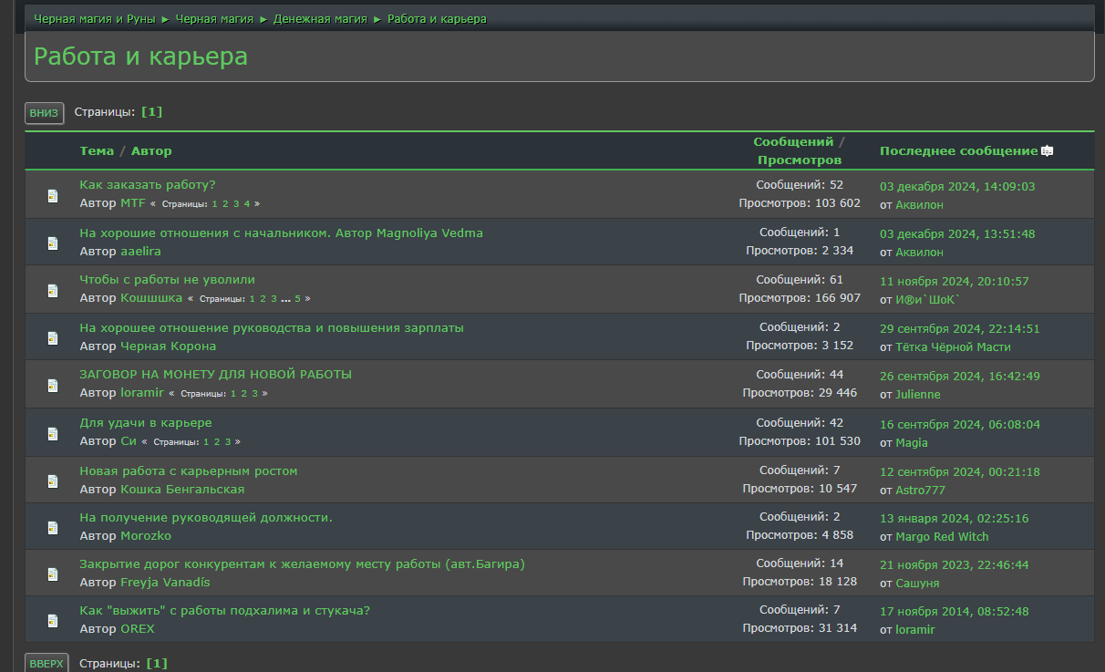Click topic icon beside 'Закрытие дорог конкурентам' thread
Screen dimensions: 1105x672
coord(53,574)
